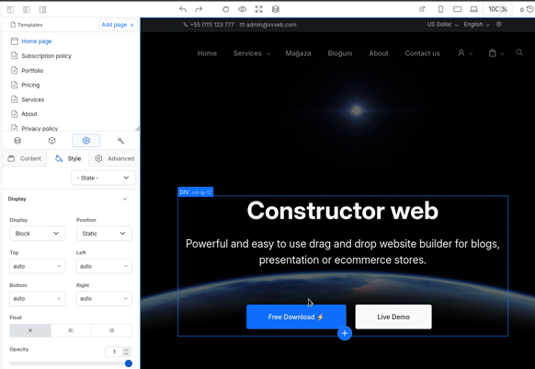Screen dimensions: 535x369
Task: Toggle preview eye icon in toolbar
Action: pos(243,9)
